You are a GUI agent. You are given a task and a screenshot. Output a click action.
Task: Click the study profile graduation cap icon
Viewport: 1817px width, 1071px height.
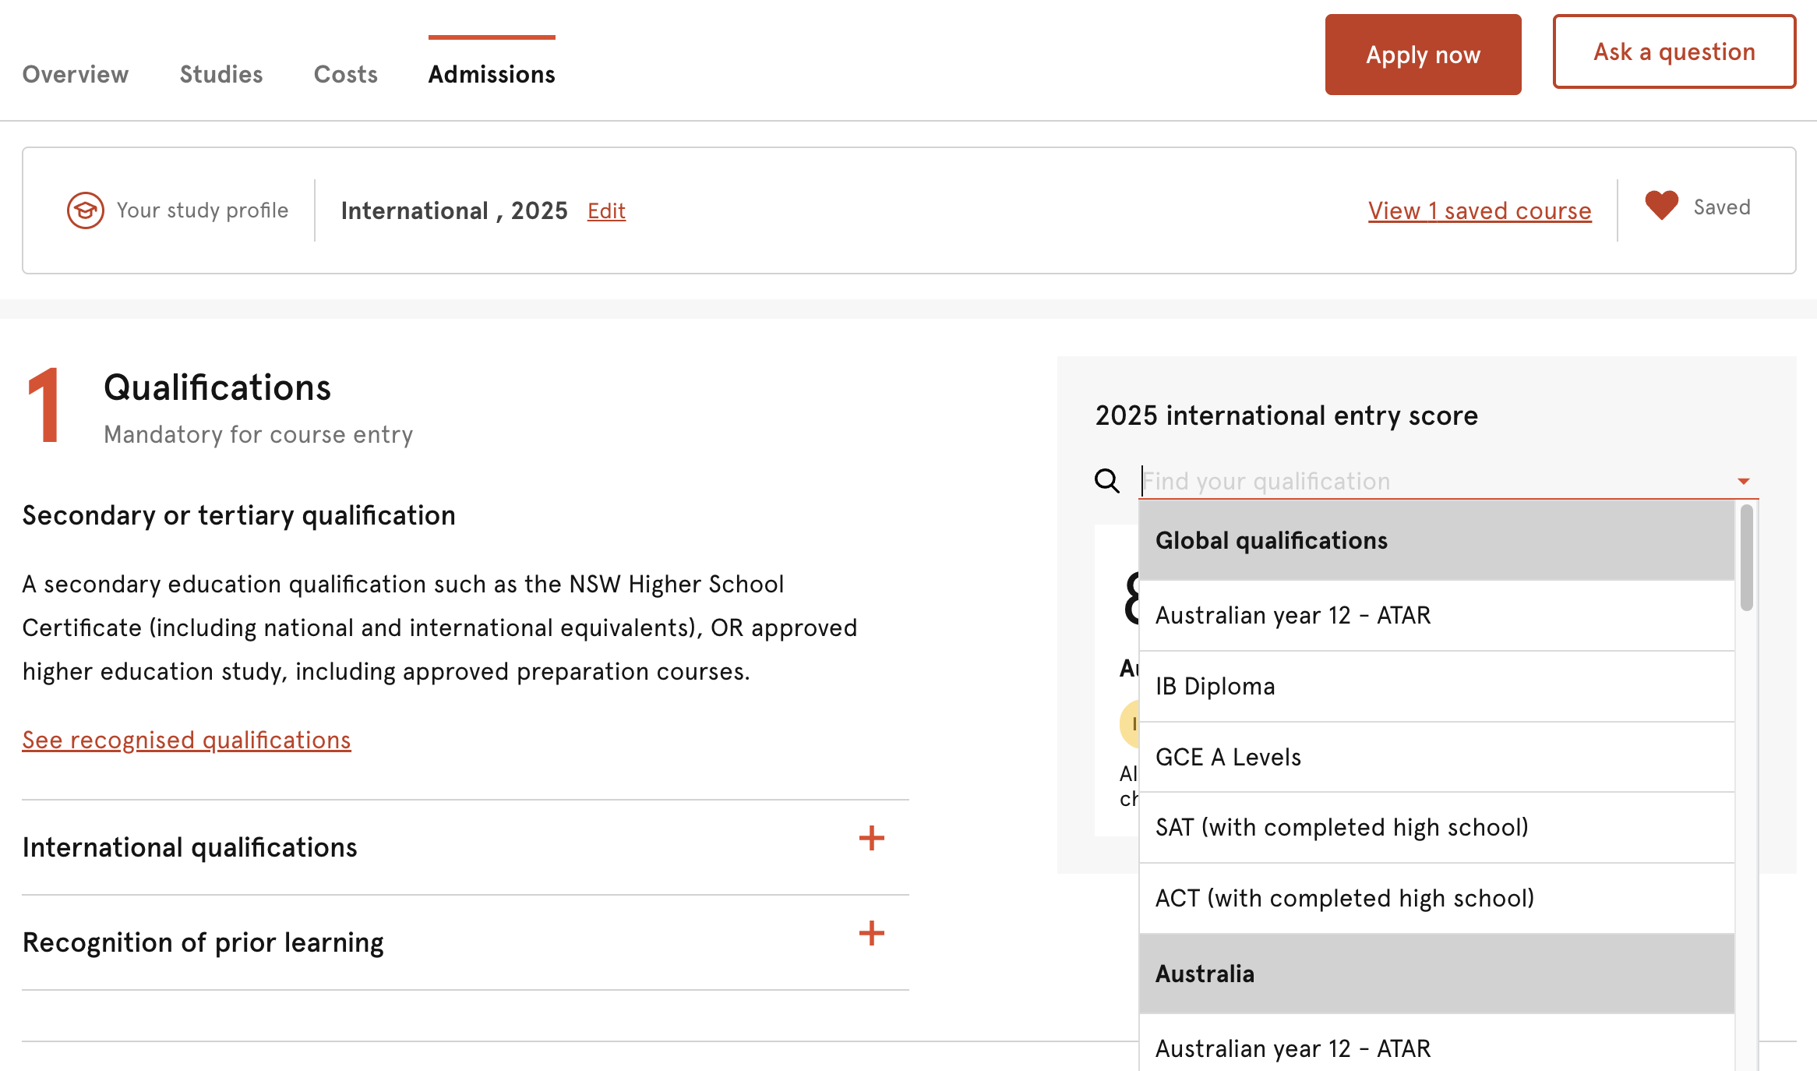click(x=85, y=210)
